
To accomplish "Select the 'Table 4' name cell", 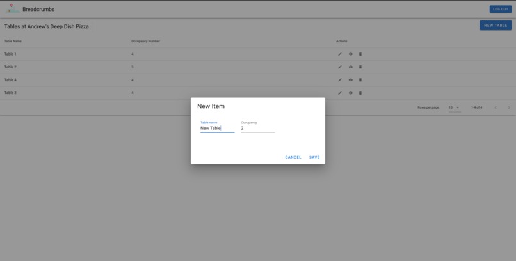I will pyautogui.click(x=10, y=80).
